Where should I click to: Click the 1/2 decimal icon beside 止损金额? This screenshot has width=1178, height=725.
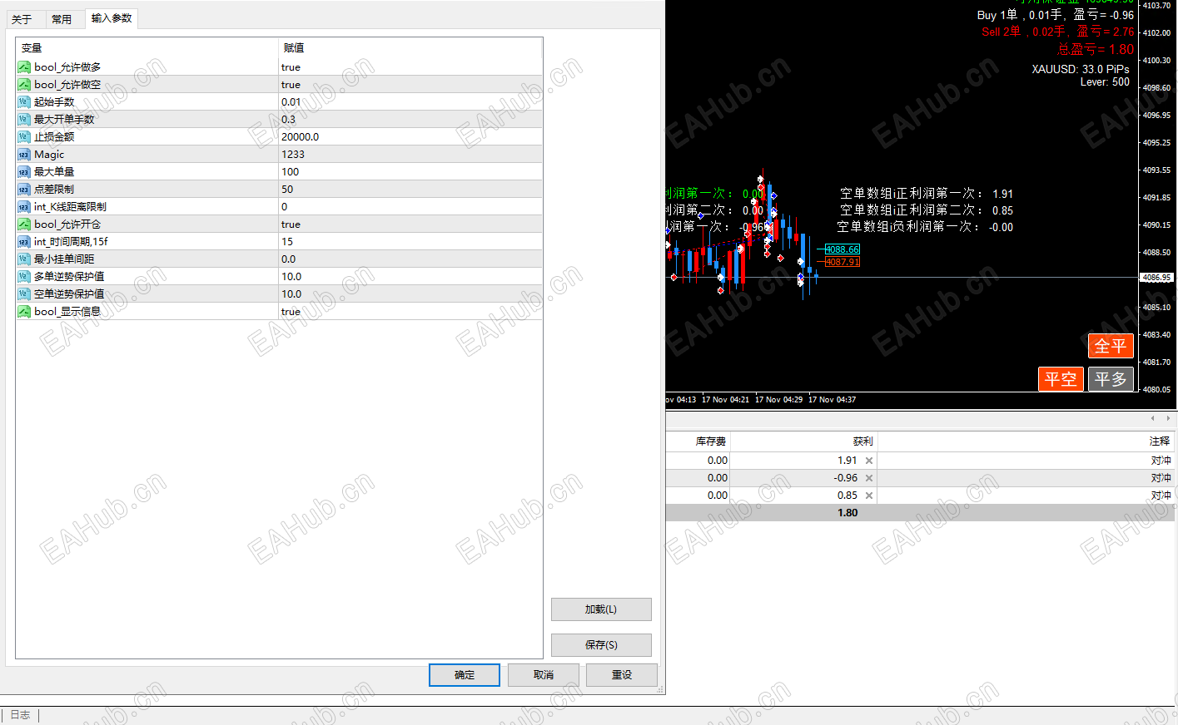click(x=24, y=136)
